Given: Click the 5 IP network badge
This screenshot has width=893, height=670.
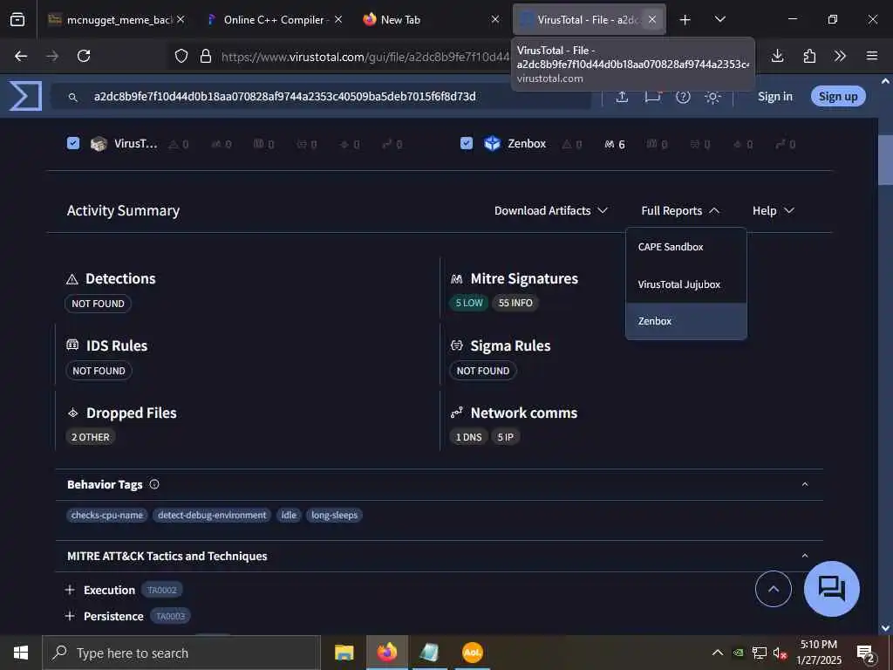Looking at the screenshot, I should (505, 437).
